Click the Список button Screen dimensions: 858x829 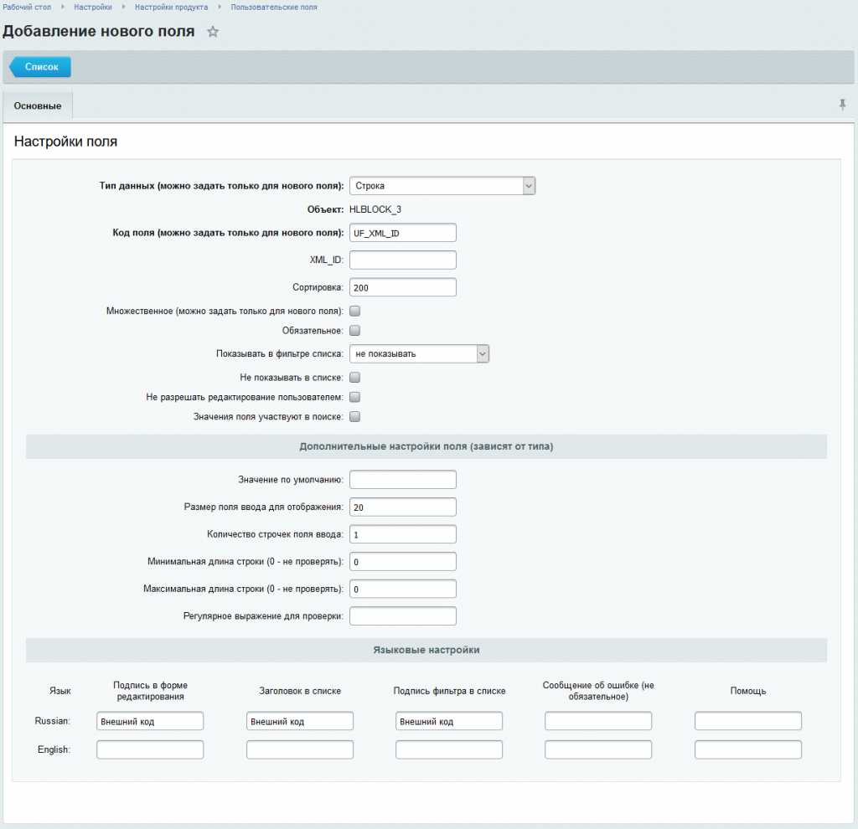(x=40, y=67)
